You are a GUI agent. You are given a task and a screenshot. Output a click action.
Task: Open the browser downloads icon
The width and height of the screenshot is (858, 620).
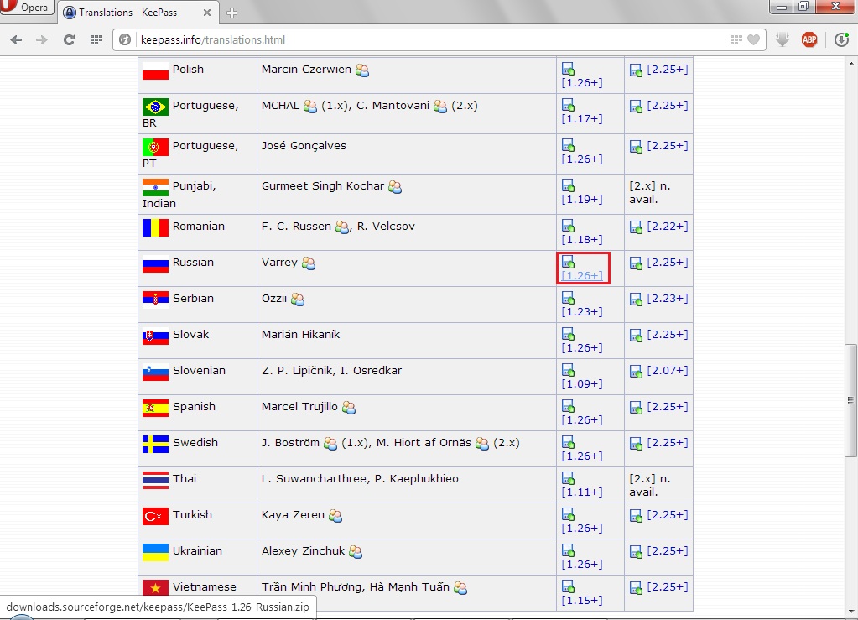841,39
